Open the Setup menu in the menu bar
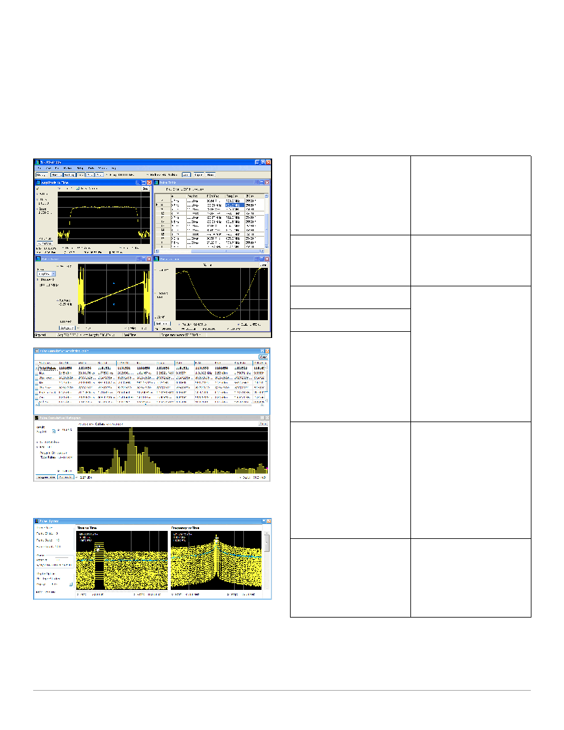The width and height of the screenshot is (564, 730). point(80,168)
